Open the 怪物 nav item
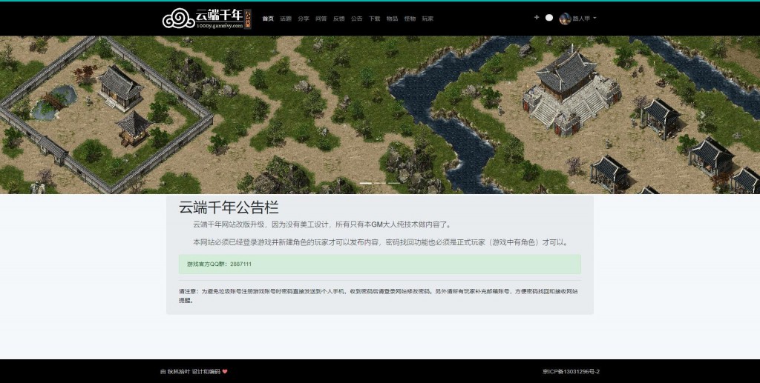The height and width of the screenshot is (383, 760). (410, 19)
